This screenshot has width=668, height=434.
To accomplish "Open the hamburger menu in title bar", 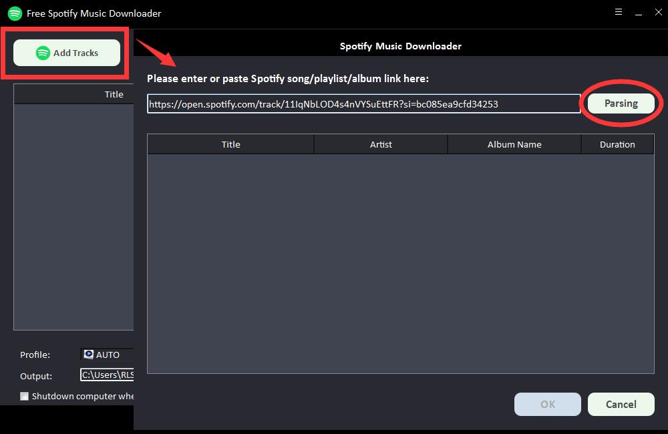I will coord(619,12).
